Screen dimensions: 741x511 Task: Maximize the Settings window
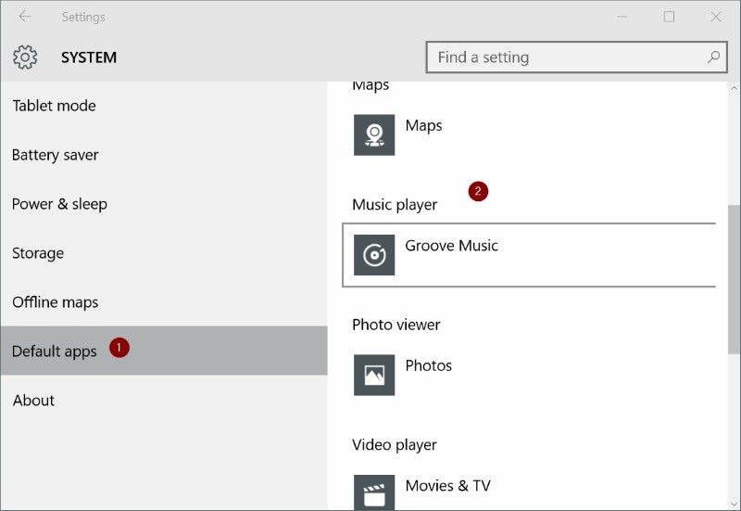[669, 17]
